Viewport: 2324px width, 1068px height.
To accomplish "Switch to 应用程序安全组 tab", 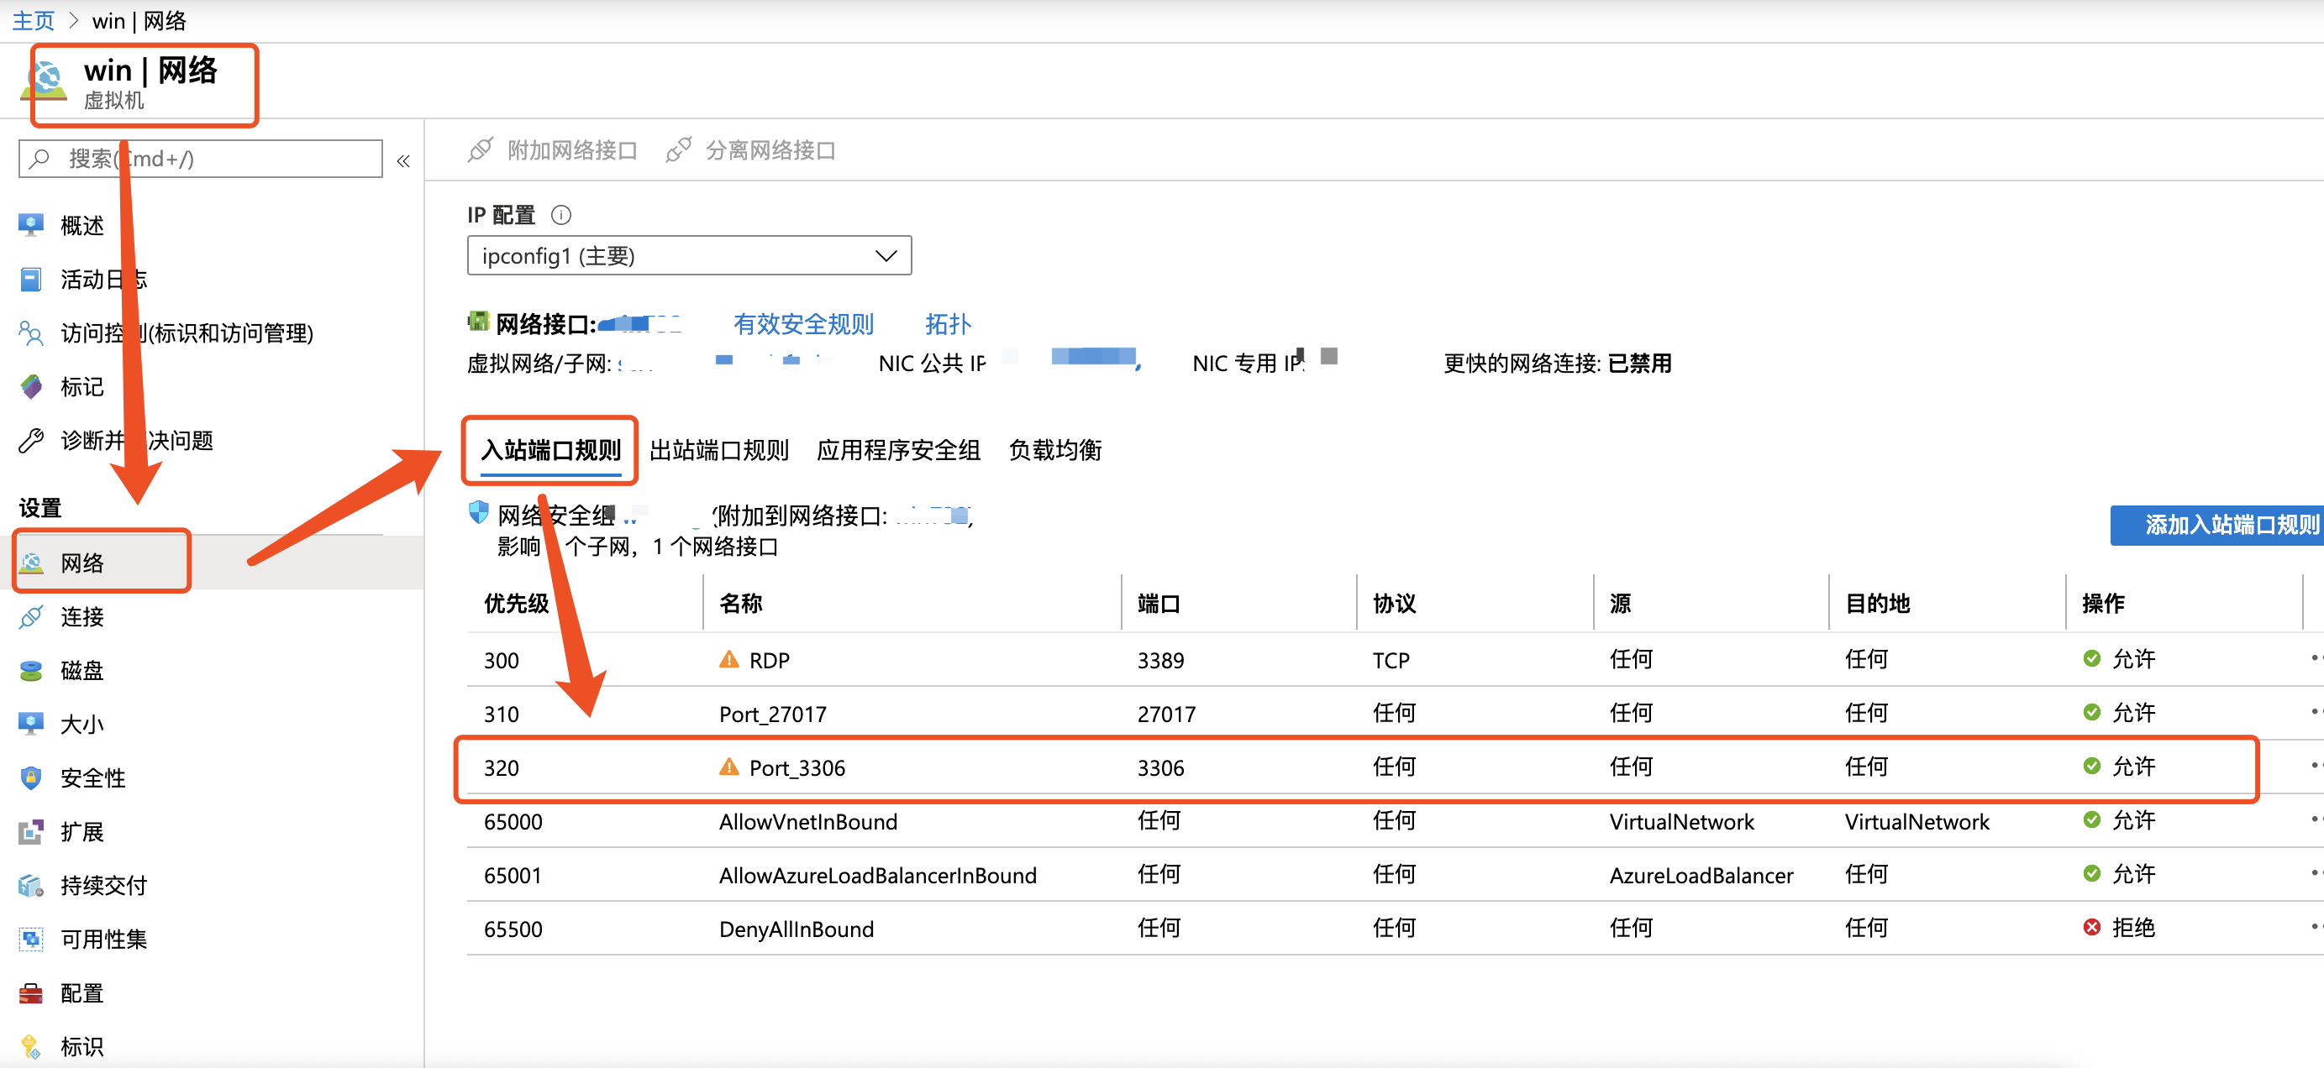I will pyautogui.click(x=898, y=450).
